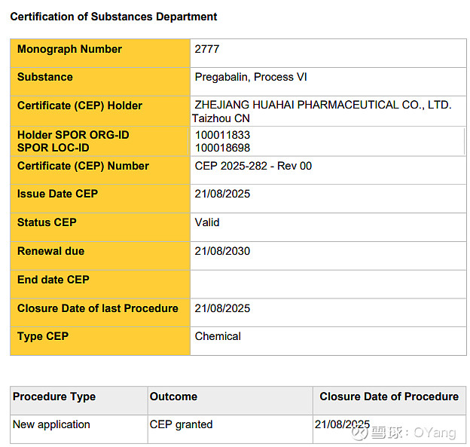Select the 'Certificate (CEP) Holder' label
The image size is (470, 447).
click(x=79, y=106)
